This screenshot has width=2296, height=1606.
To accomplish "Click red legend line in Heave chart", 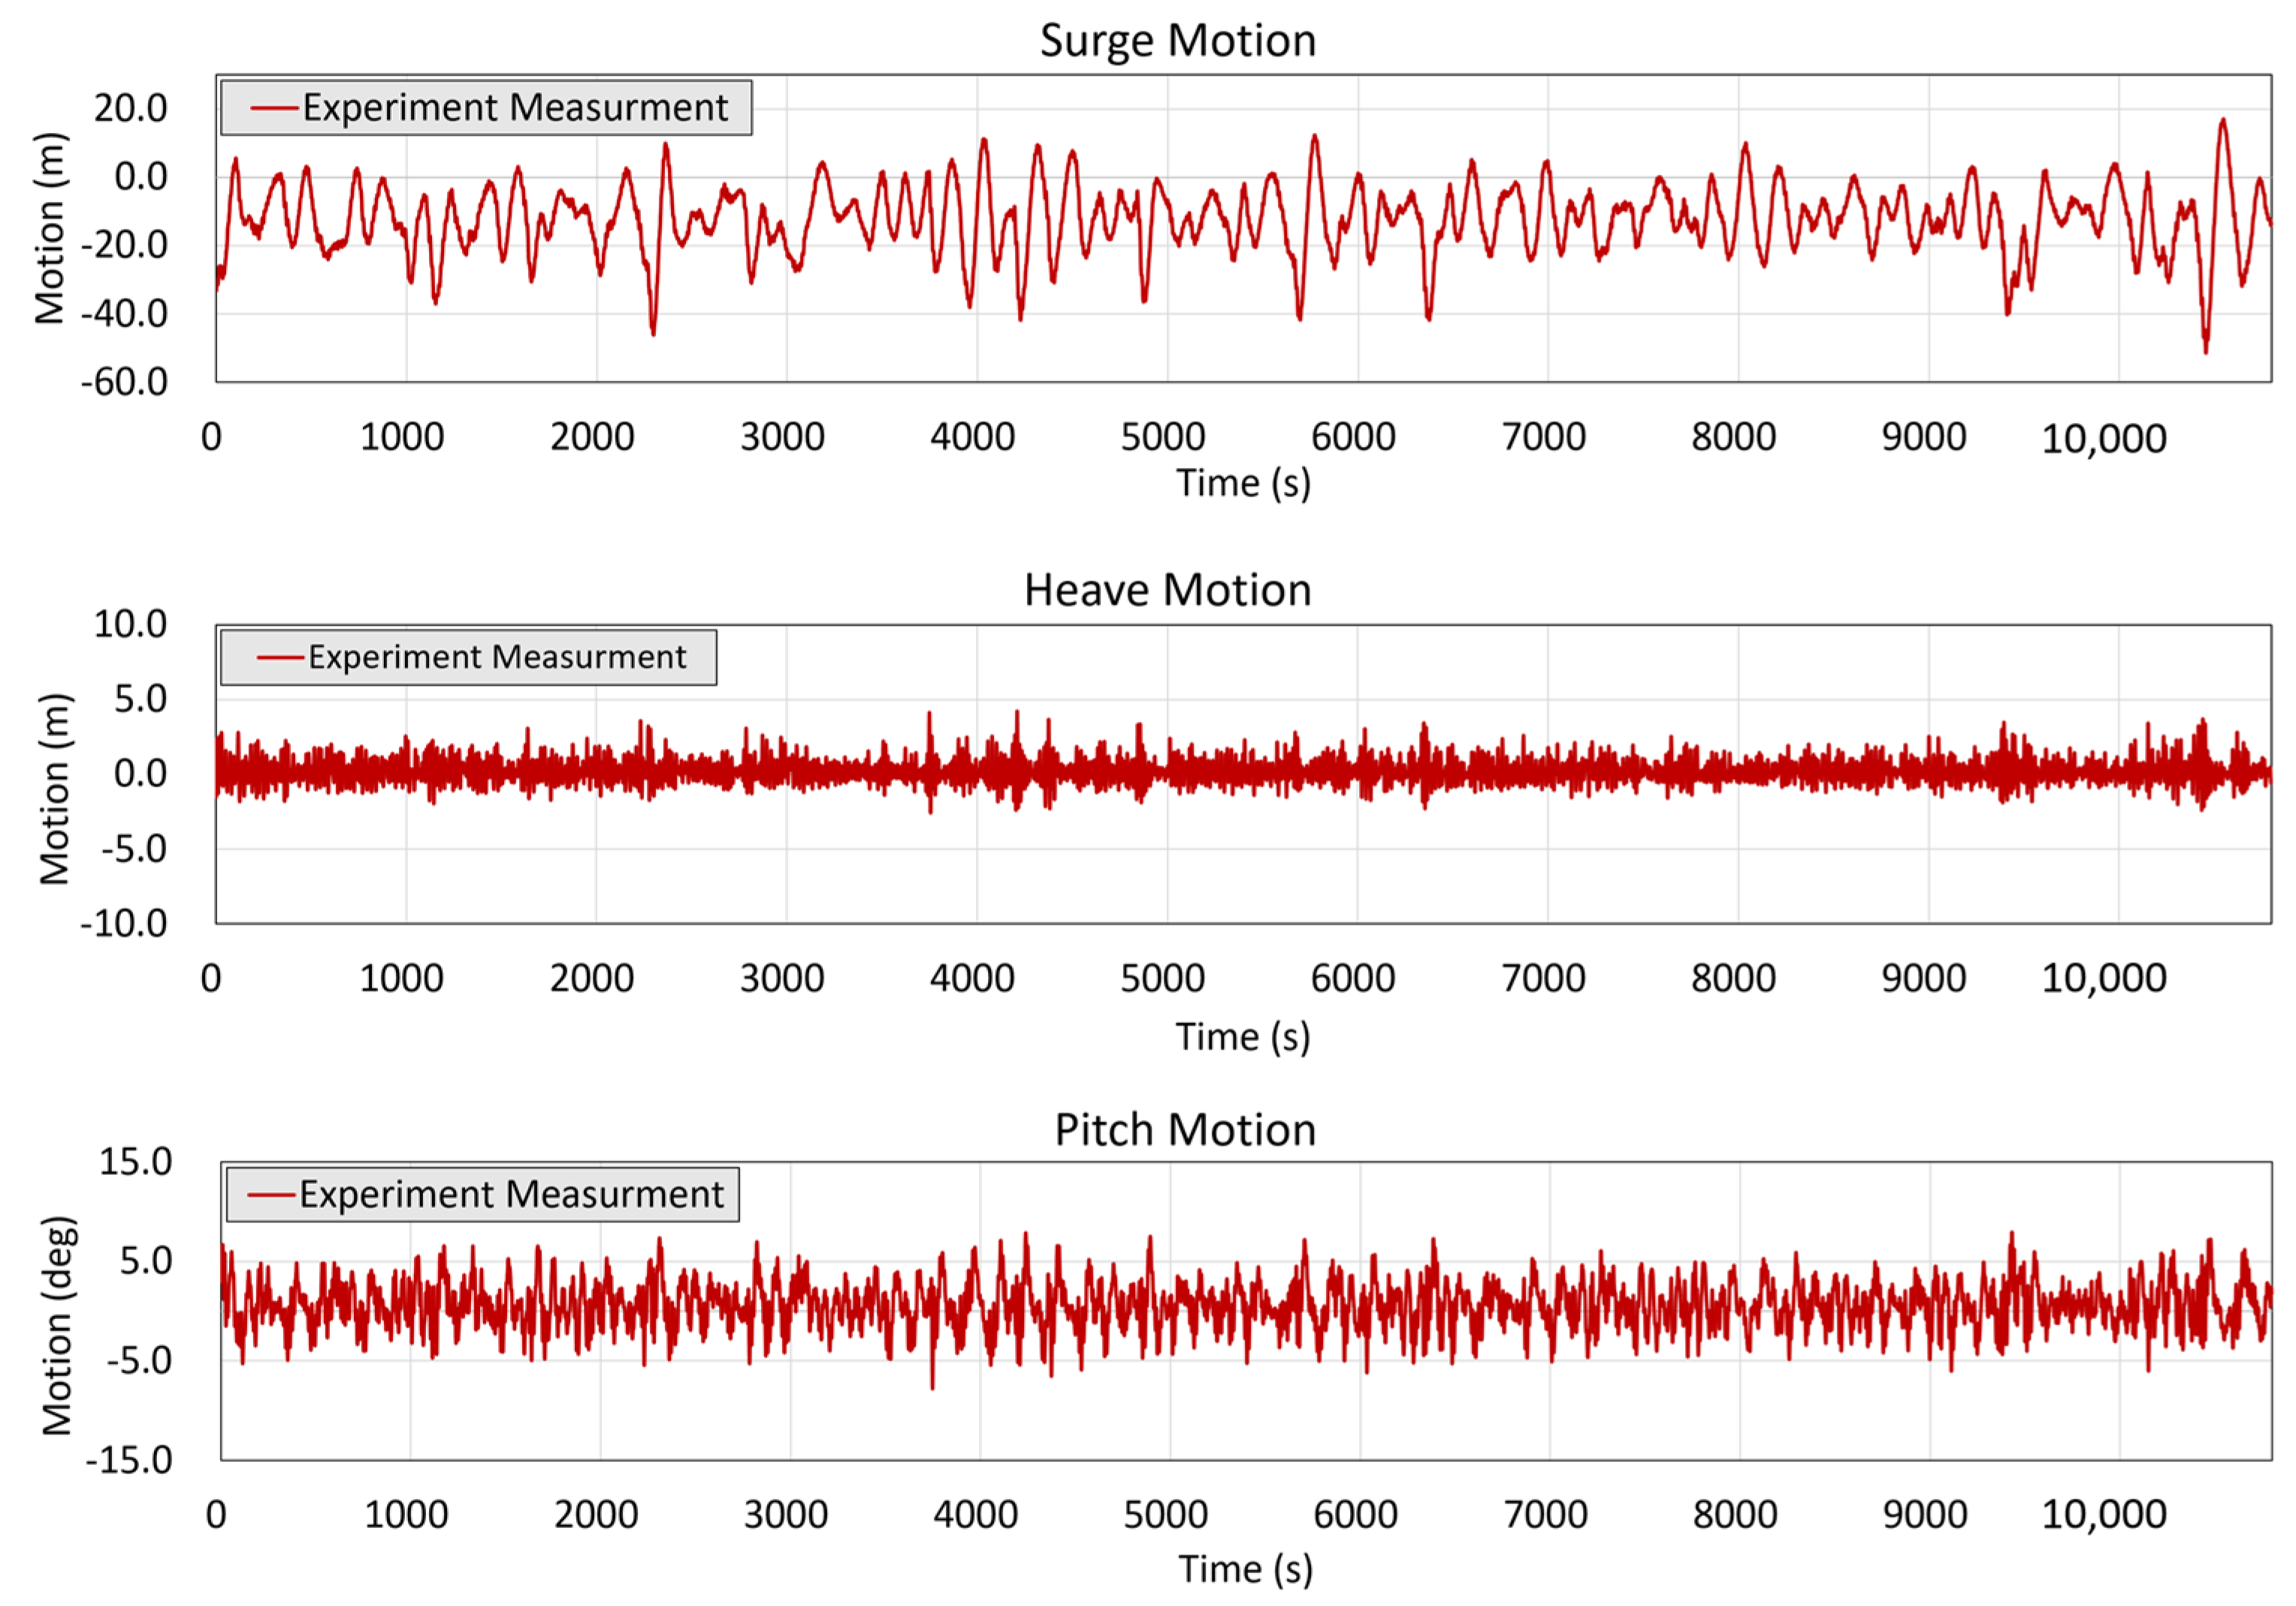I will tap(280, 657).
